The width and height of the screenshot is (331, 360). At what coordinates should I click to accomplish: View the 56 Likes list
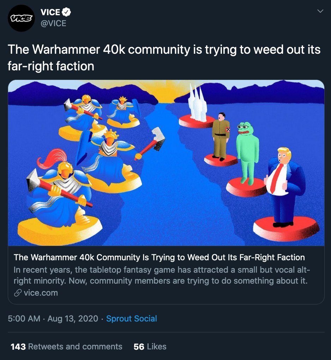(x=150, y=347)
